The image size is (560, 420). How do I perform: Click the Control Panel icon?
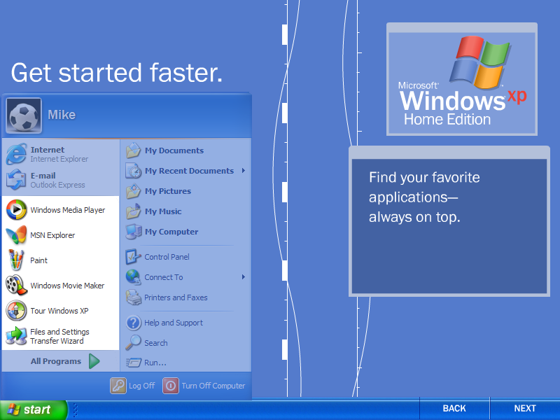tap(132, 257)
